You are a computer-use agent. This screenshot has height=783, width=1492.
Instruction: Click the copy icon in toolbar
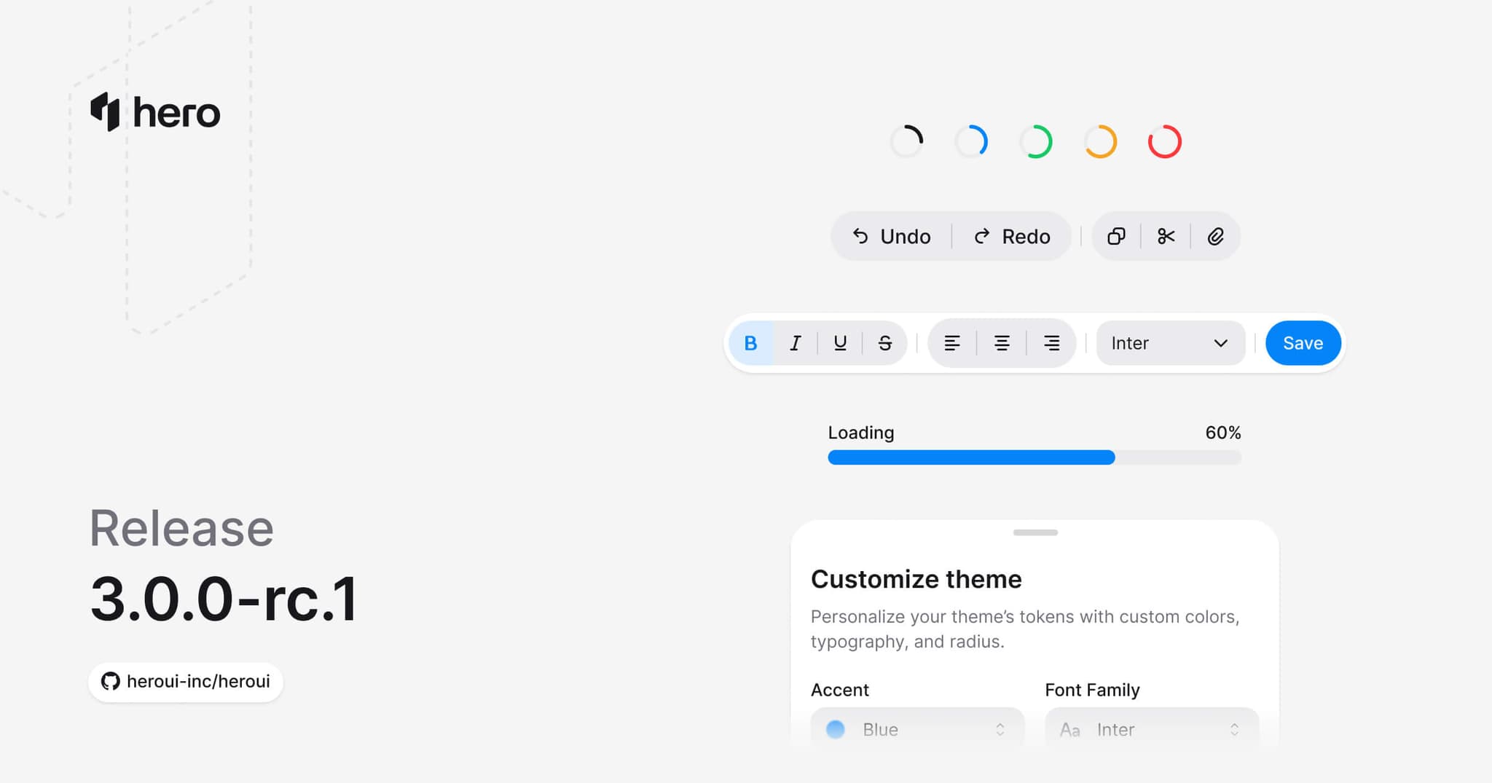pyautogui.click(x=1116, y=237)
